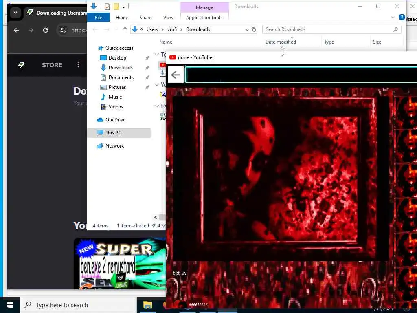Image resolution: width=417 pixels, height=313 pixels.
Task: Collapse the Yesterday file group chevron
Action: (157, 84)
